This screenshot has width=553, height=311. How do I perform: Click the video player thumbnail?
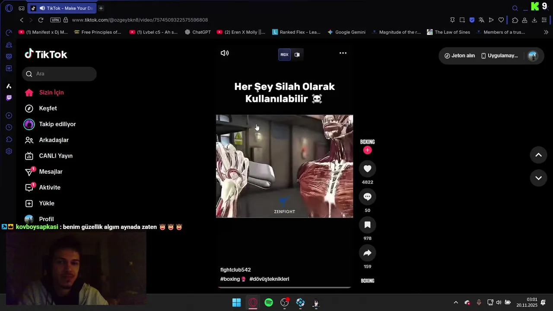point(284,166)
